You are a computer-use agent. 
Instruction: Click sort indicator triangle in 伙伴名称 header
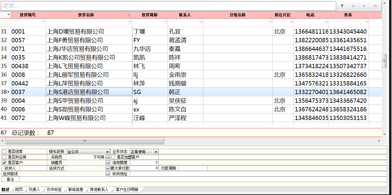tap(129, 15)
